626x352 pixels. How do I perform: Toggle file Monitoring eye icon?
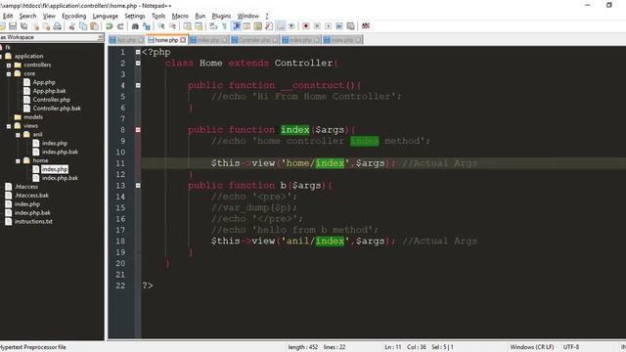pos(291,26)
